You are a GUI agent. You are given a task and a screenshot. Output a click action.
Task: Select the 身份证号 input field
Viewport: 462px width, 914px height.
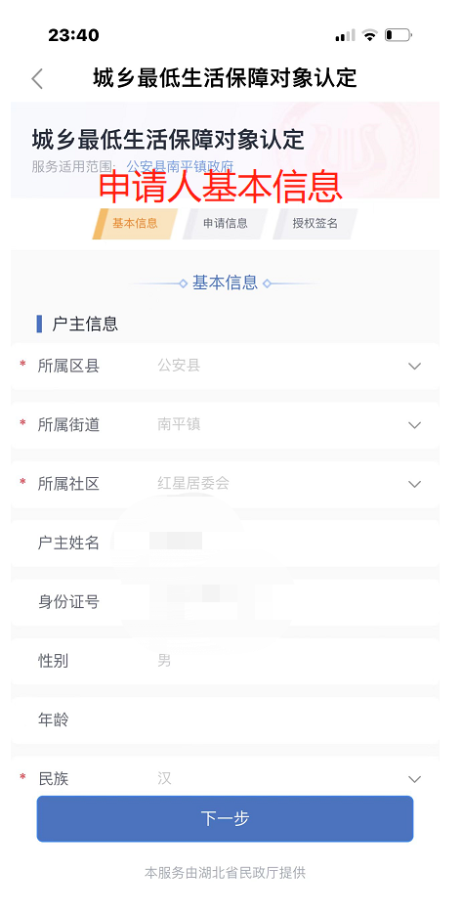[225, 602]
